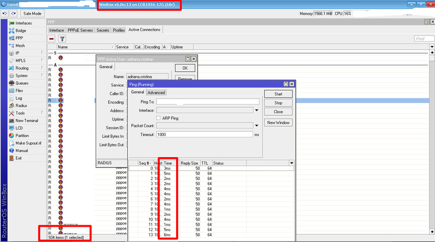435x242 pixels.
Task: Expand the Interface dropdown arrow in Ping
Action: point(257,110)
